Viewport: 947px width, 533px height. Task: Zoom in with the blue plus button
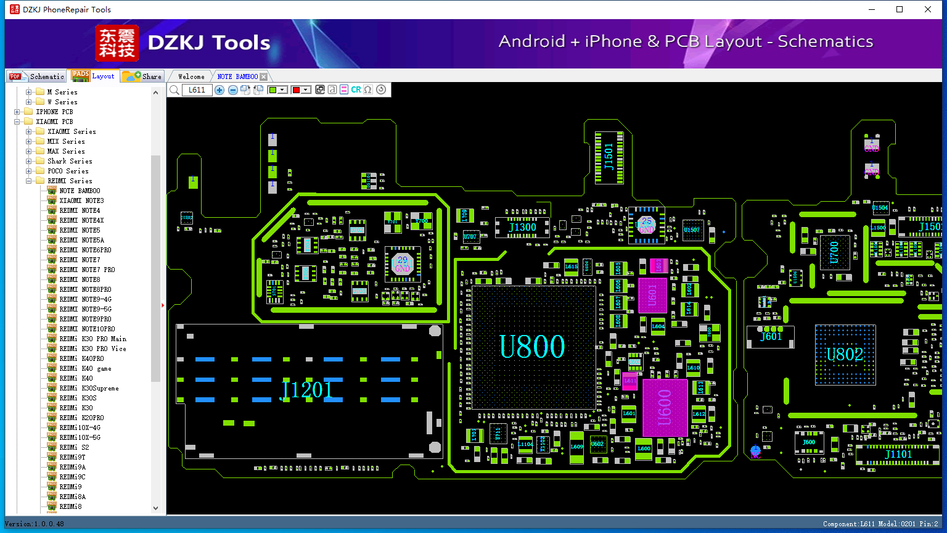point(219,90)
